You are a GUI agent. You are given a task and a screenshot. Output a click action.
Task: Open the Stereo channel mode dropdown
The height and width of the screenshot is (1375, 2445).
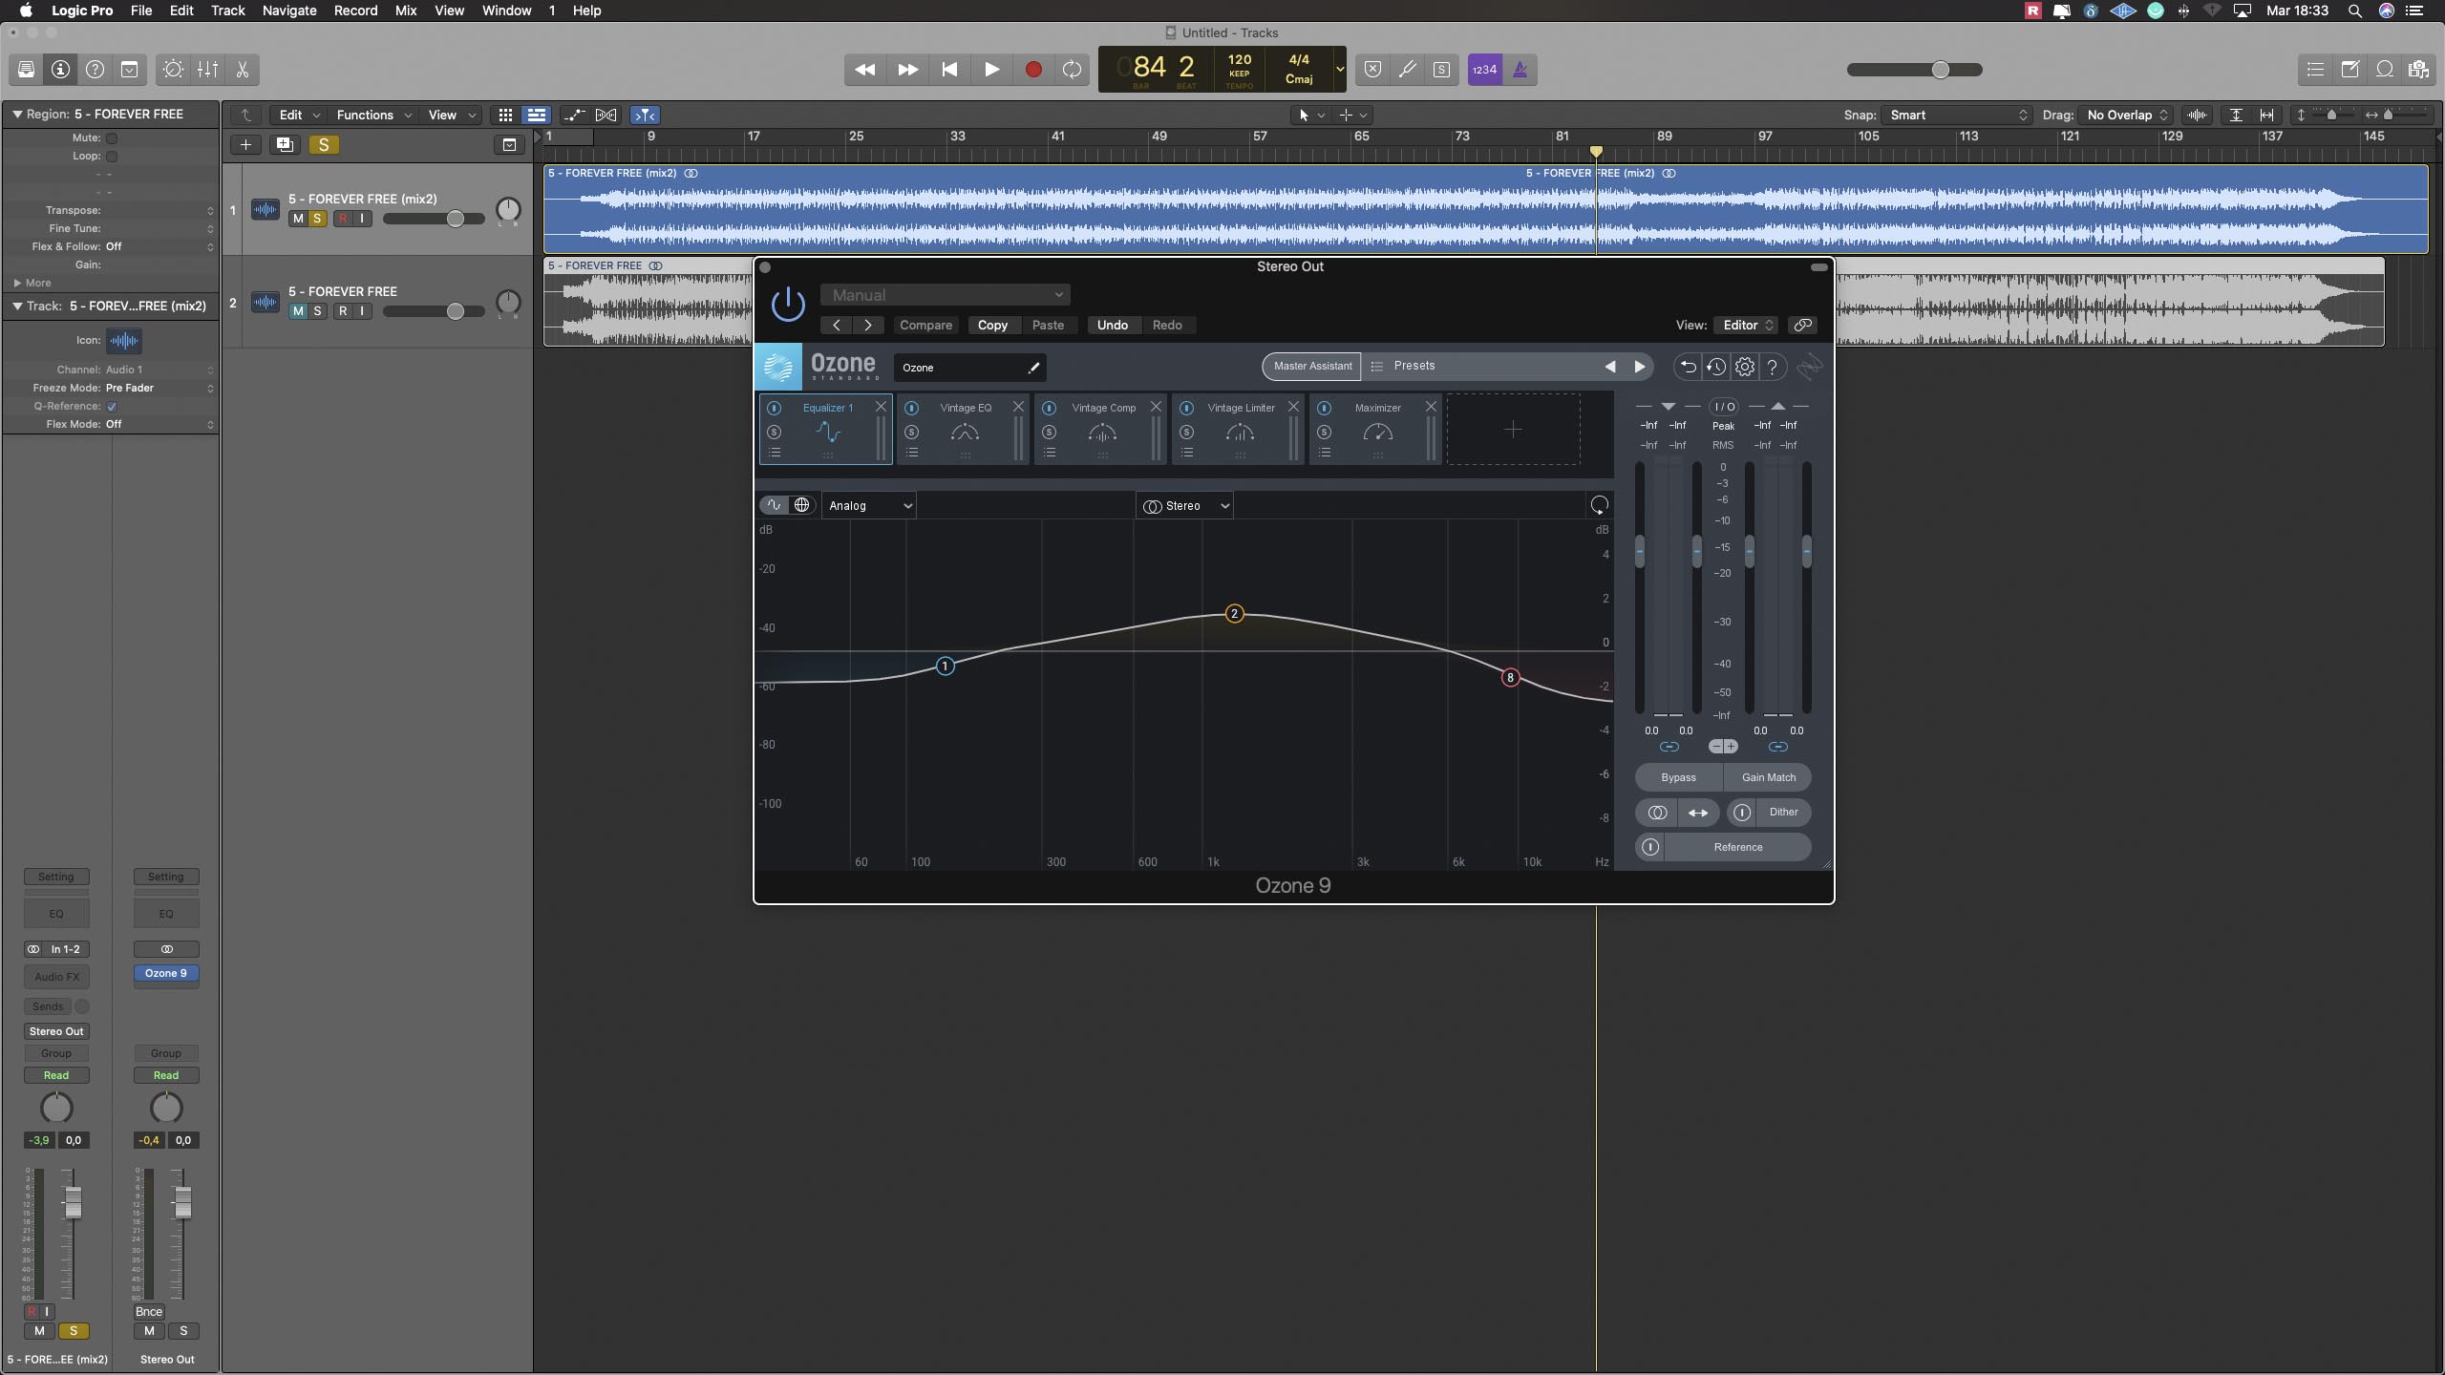pos(1185,505)
